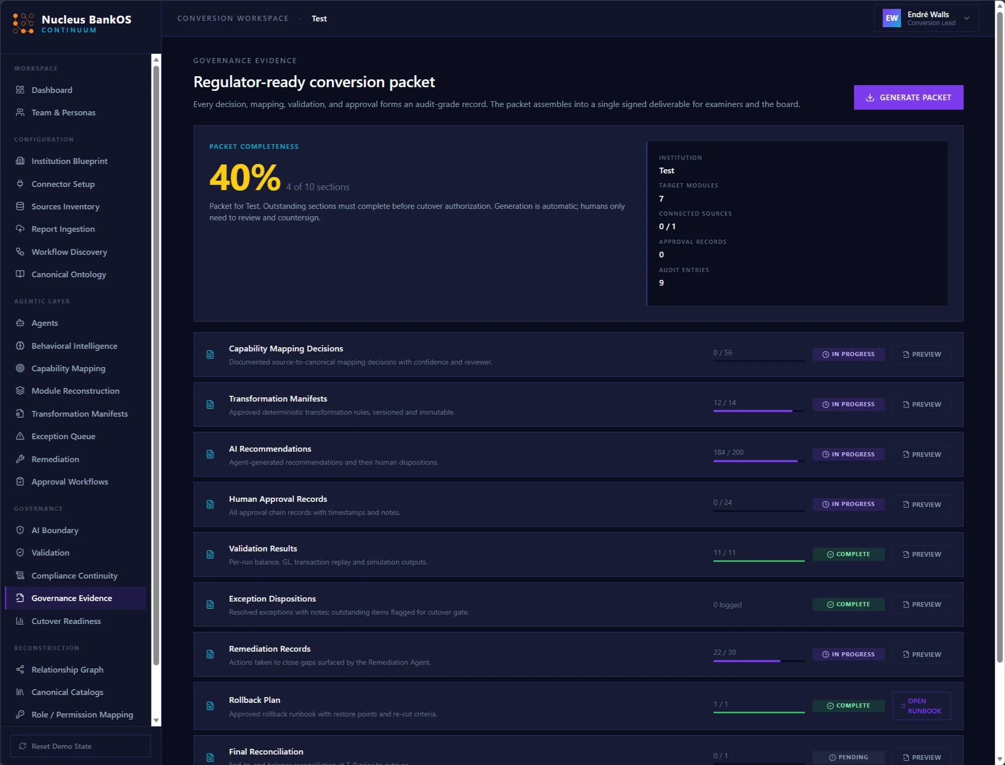Click the Exception Dispositions row title

(272, 598)
